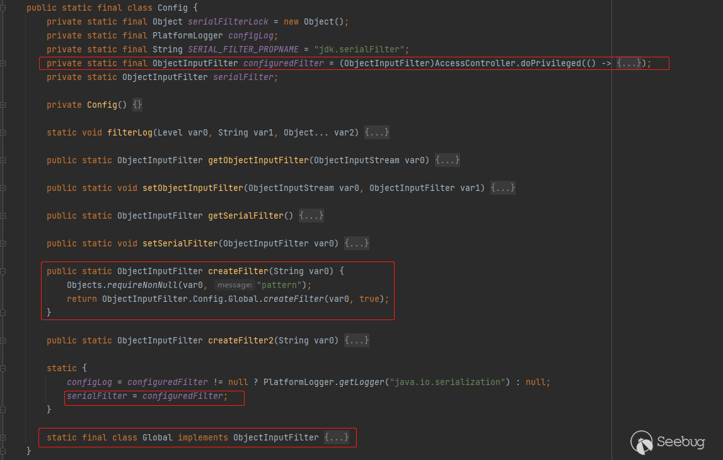Expand the configuredFilter lambda via gutter fold marker
Screen dimensions: 723x460
tap(3, 63)
